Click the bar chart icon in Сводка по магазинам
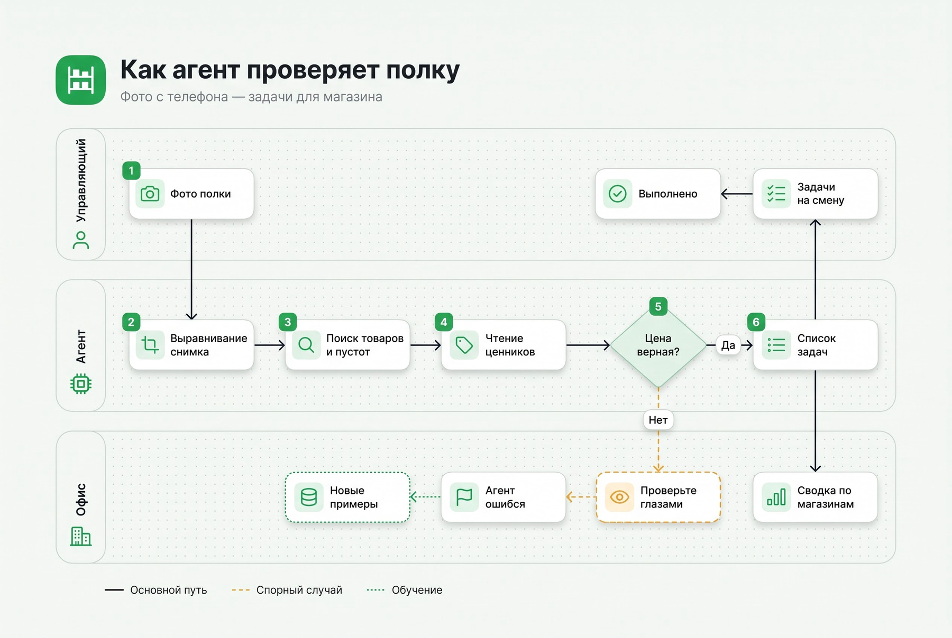 776,497
